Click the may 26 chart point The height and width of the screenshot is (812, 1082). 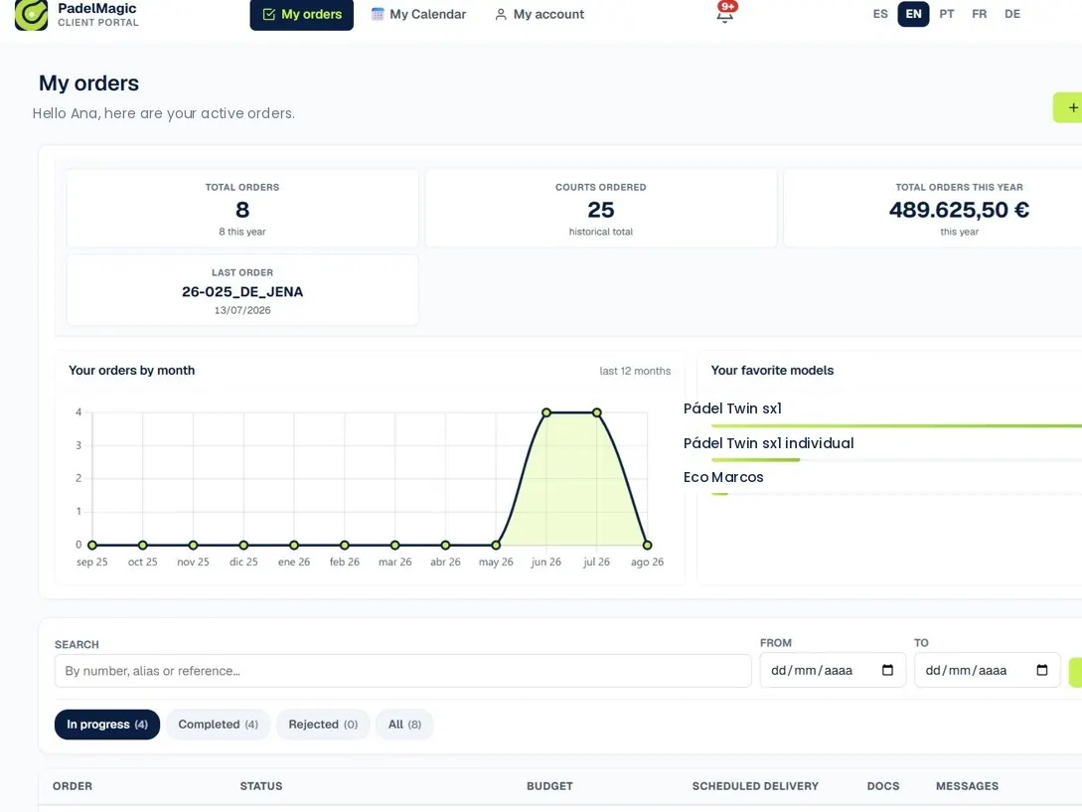pyautogui.click(x=496, y=545)
